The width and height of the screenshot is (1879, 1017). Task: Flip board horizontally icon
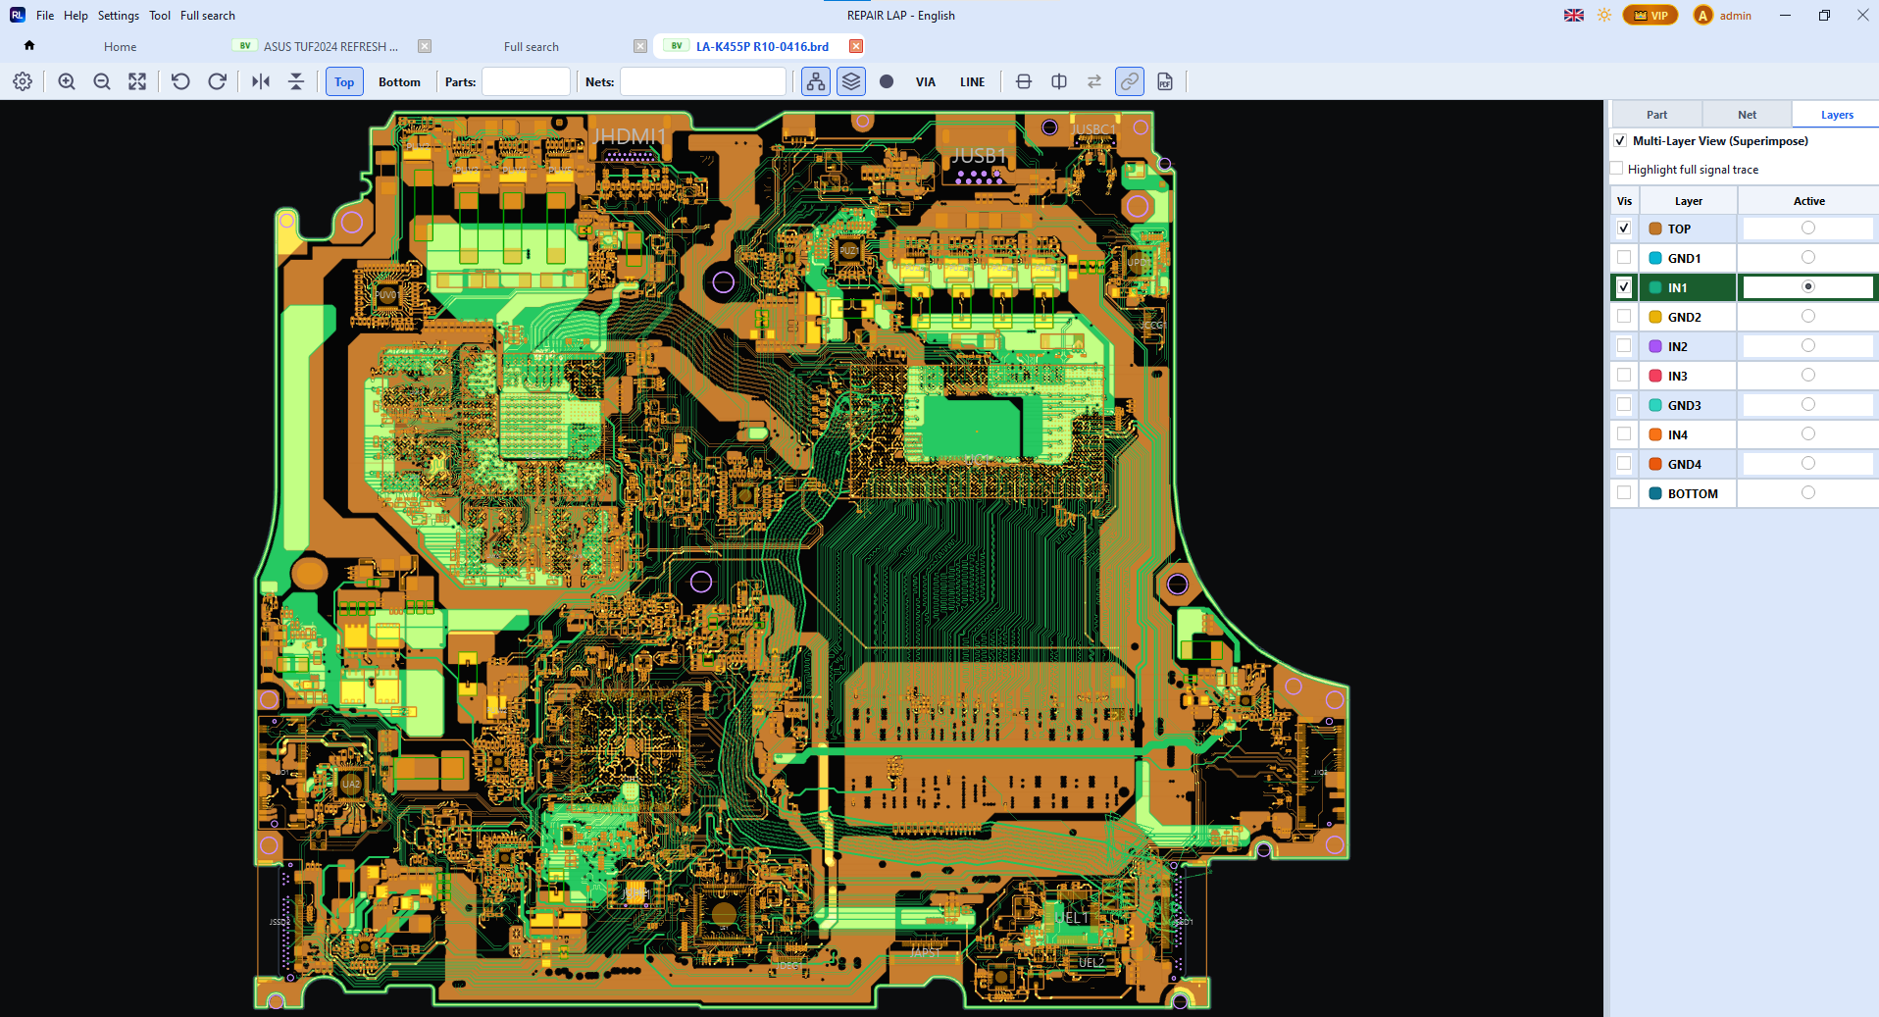pyautogui.click(x=261, y=82)
